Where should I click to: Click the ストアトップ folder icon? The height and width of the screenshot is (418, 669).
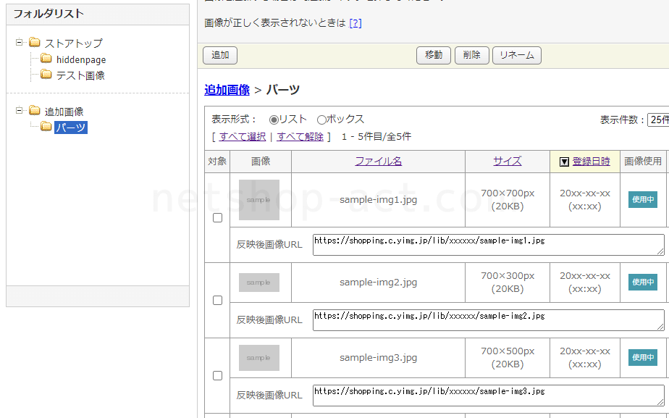[34, 43]
